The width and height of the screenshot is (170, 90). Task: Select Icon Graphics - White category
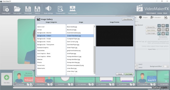pyautogui.click(x=51, y=56)
